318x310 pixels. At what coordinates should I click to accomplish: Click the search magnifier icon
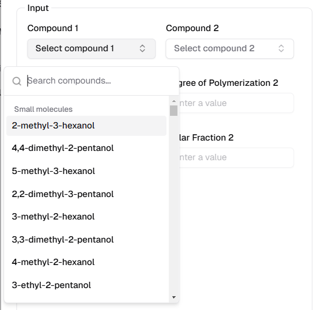[x=17, y=81]
